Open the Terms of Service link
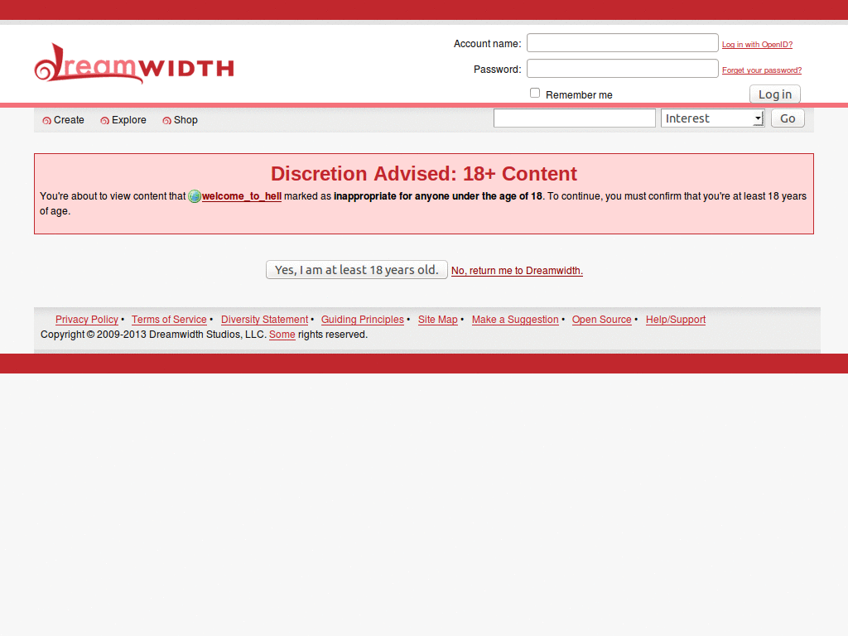 (169, 320)
